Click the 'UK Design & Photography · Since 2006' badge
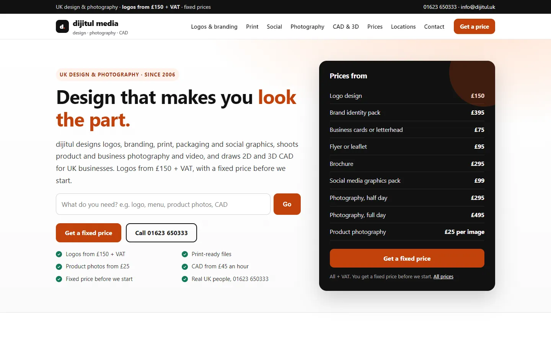This screenshot has height=344, width=551. tap(117, 75)
